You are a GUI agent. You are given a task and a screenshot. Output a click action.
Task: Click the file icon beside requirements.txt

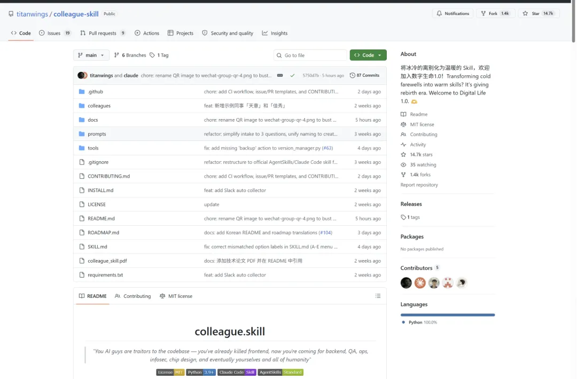[x=82, y=275]
